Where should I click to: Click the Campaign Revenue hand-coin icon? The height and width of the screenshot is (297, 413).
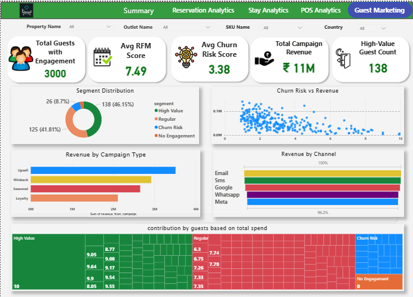pyautogui.click(x=264, y=59)
